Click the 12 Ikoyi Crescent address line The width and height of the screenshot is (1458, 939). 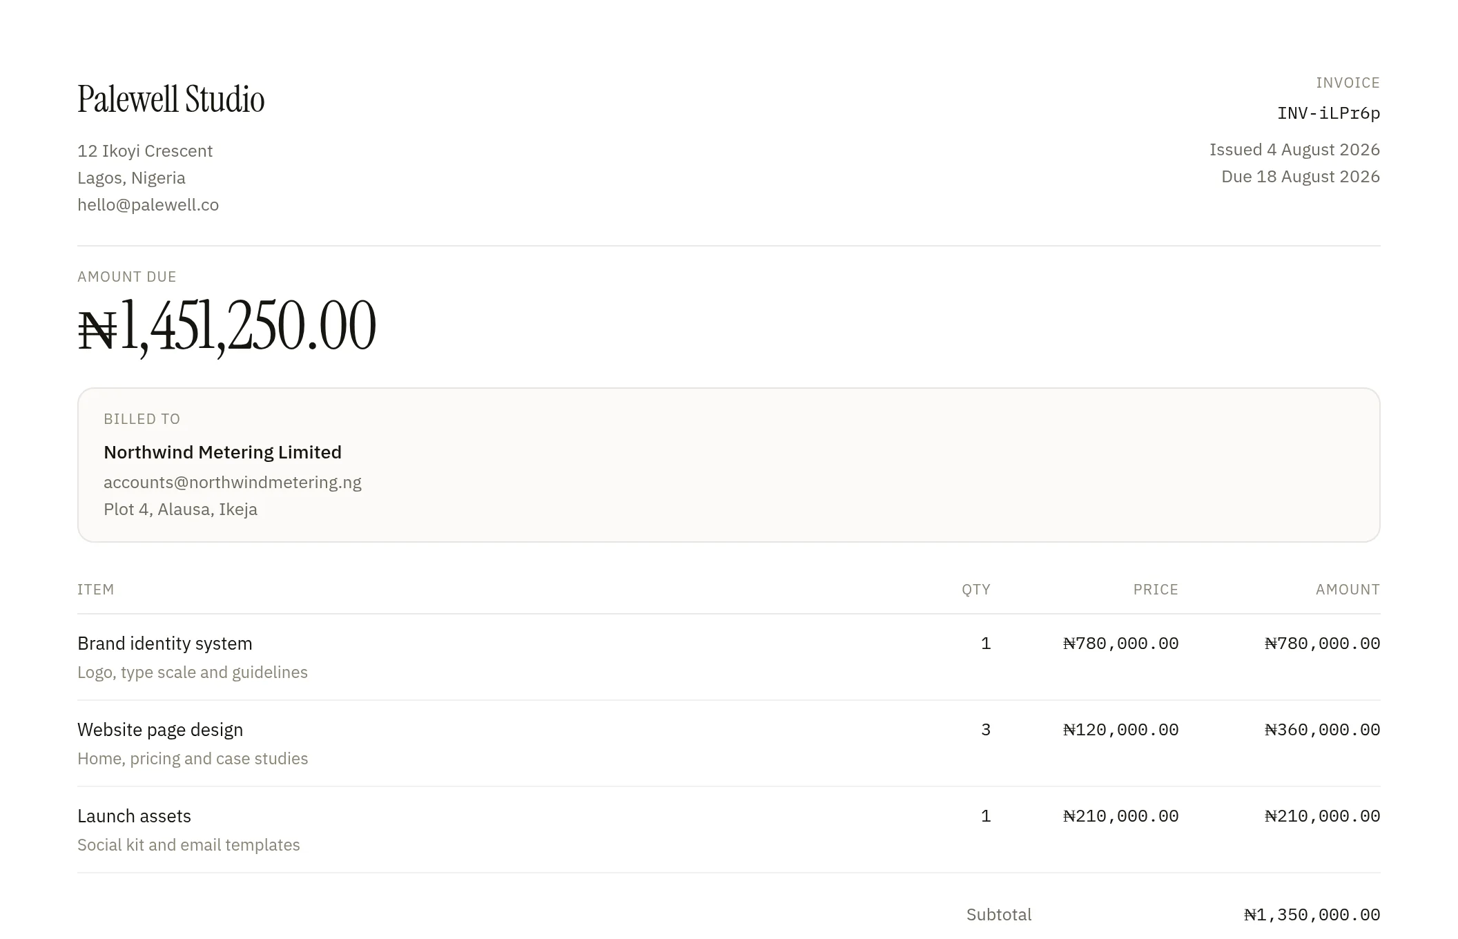point(145,151)
